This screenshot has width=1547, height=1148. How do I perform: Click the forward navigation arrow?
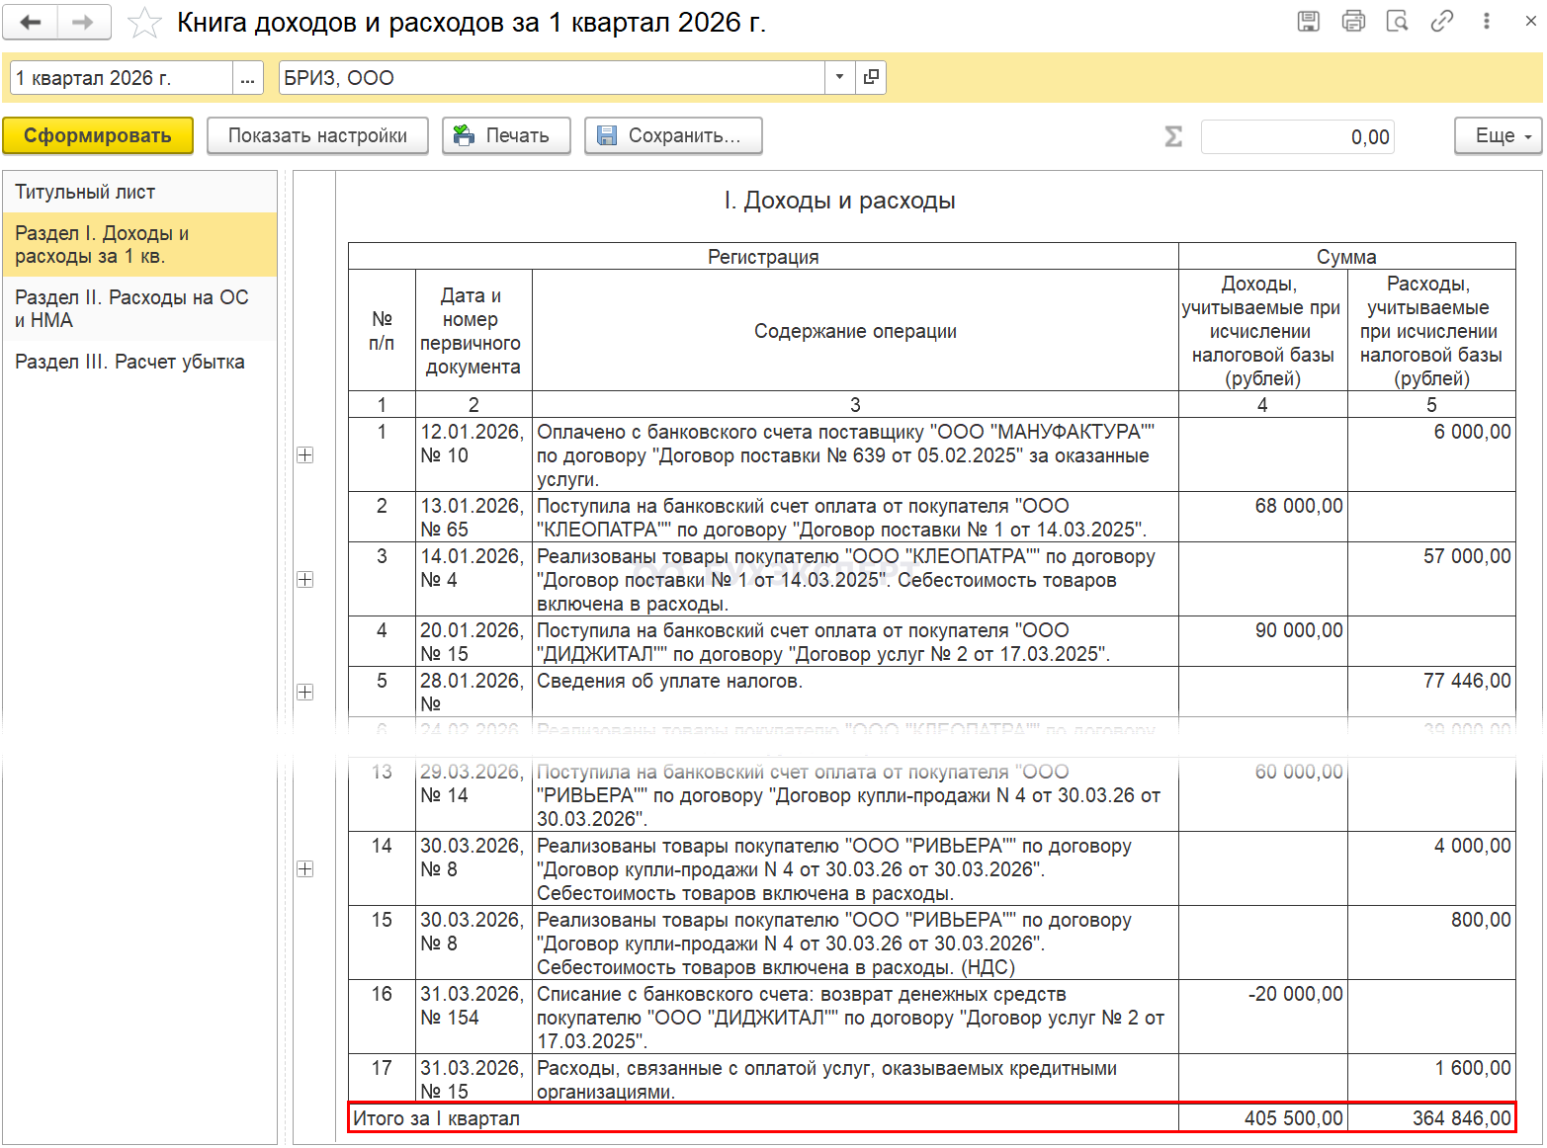(84, 22)
